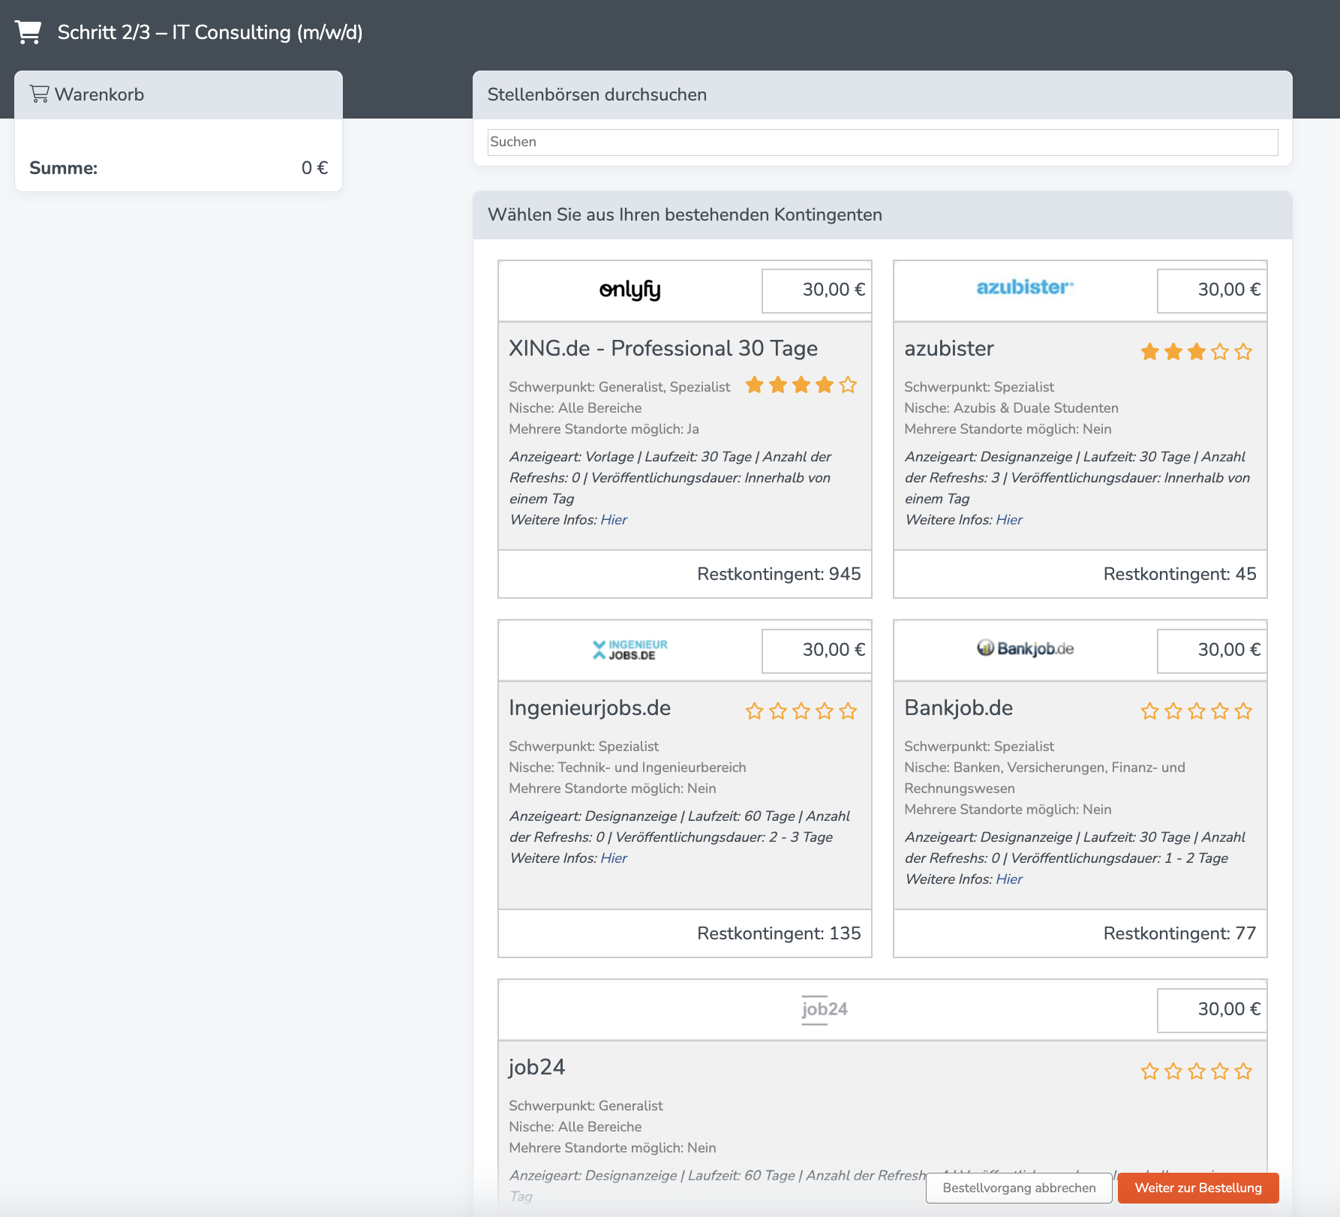Image resolution: width=1340 pixels, height=1217 pixels.
Task: Click Restkontingent: 945 text
Action: pyautogui.click(x=779, y=574)
